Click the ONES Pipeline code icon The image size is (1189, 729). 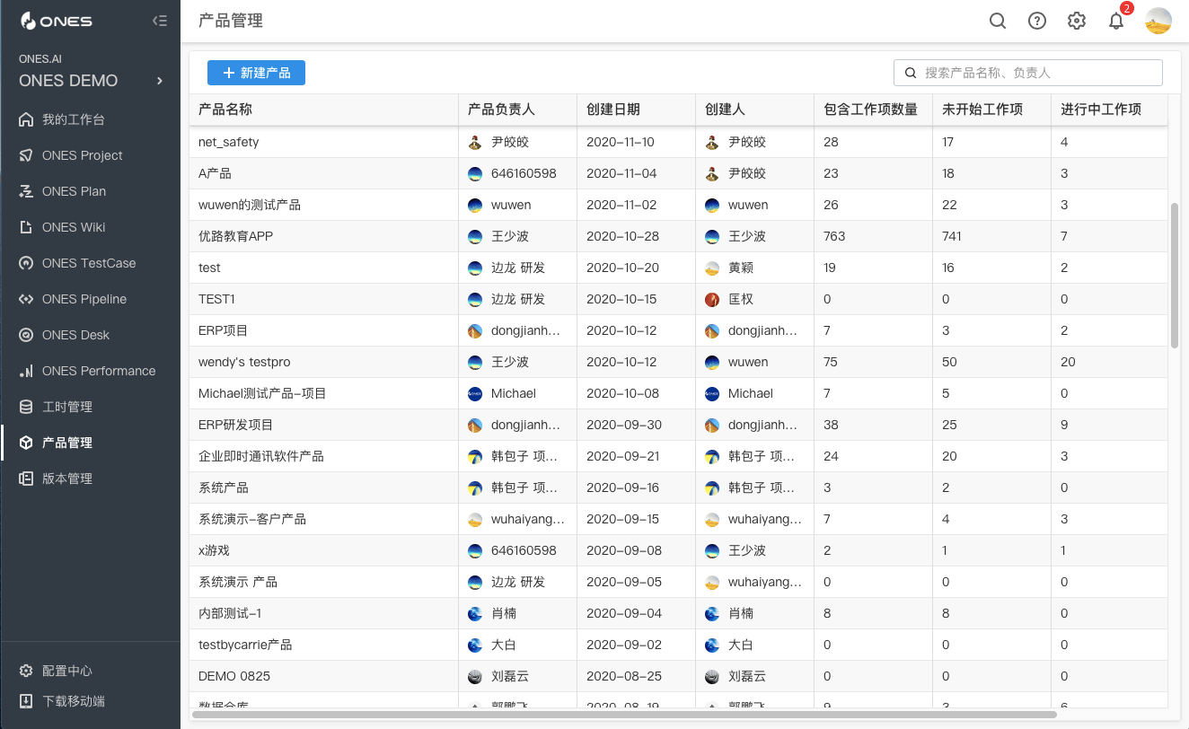[x=26, y=299]
